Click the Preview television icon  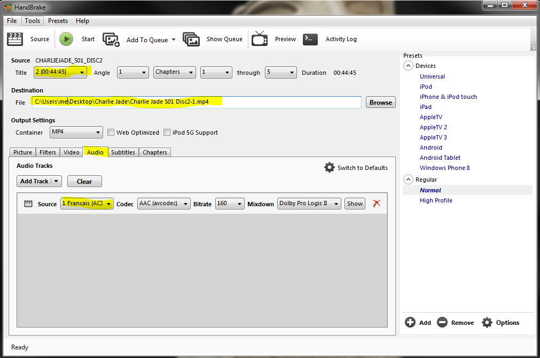[x=260, y=39]
